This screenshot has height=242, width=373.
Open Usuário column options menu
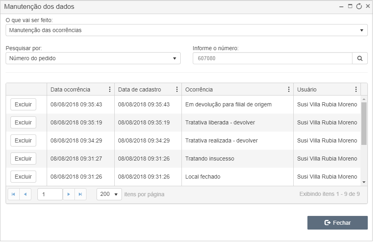[356, 89]
